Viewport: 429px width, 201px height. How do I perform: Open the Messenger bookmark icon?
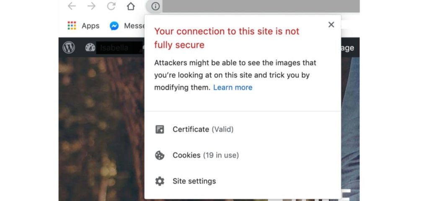(x=114, y=26)
